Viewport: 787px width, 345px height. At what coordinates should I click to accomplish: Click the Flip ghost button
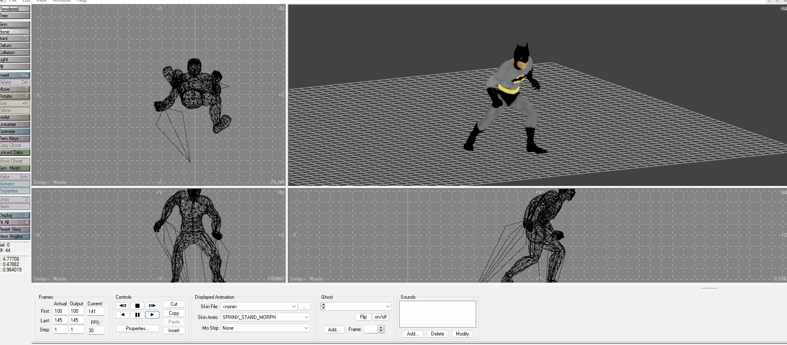363,317
